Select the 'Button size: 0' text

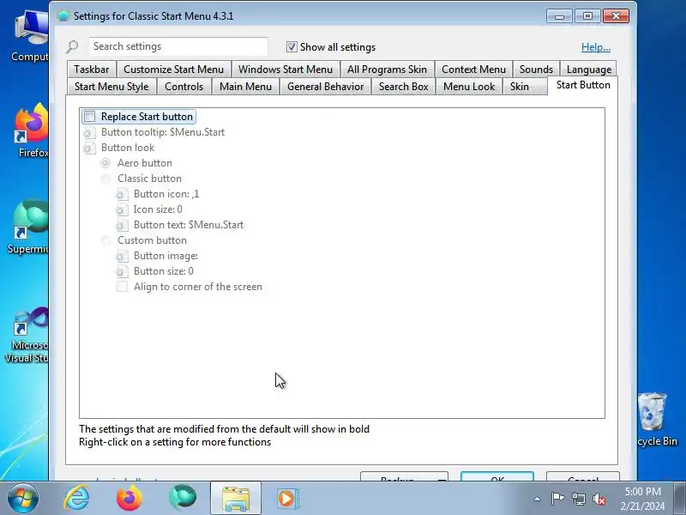(x=164, y=271)
